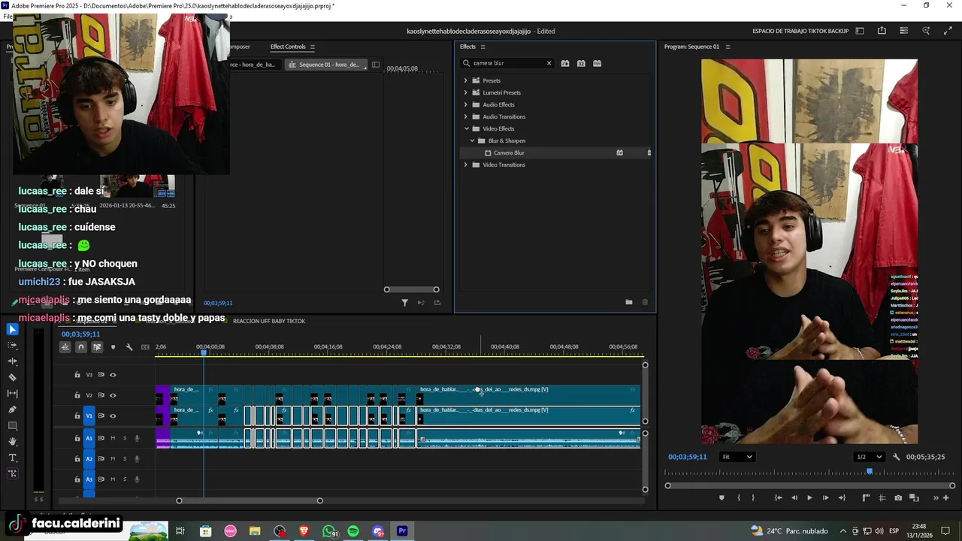
Task: Select the Camera Blur effect
Action: 509,153
